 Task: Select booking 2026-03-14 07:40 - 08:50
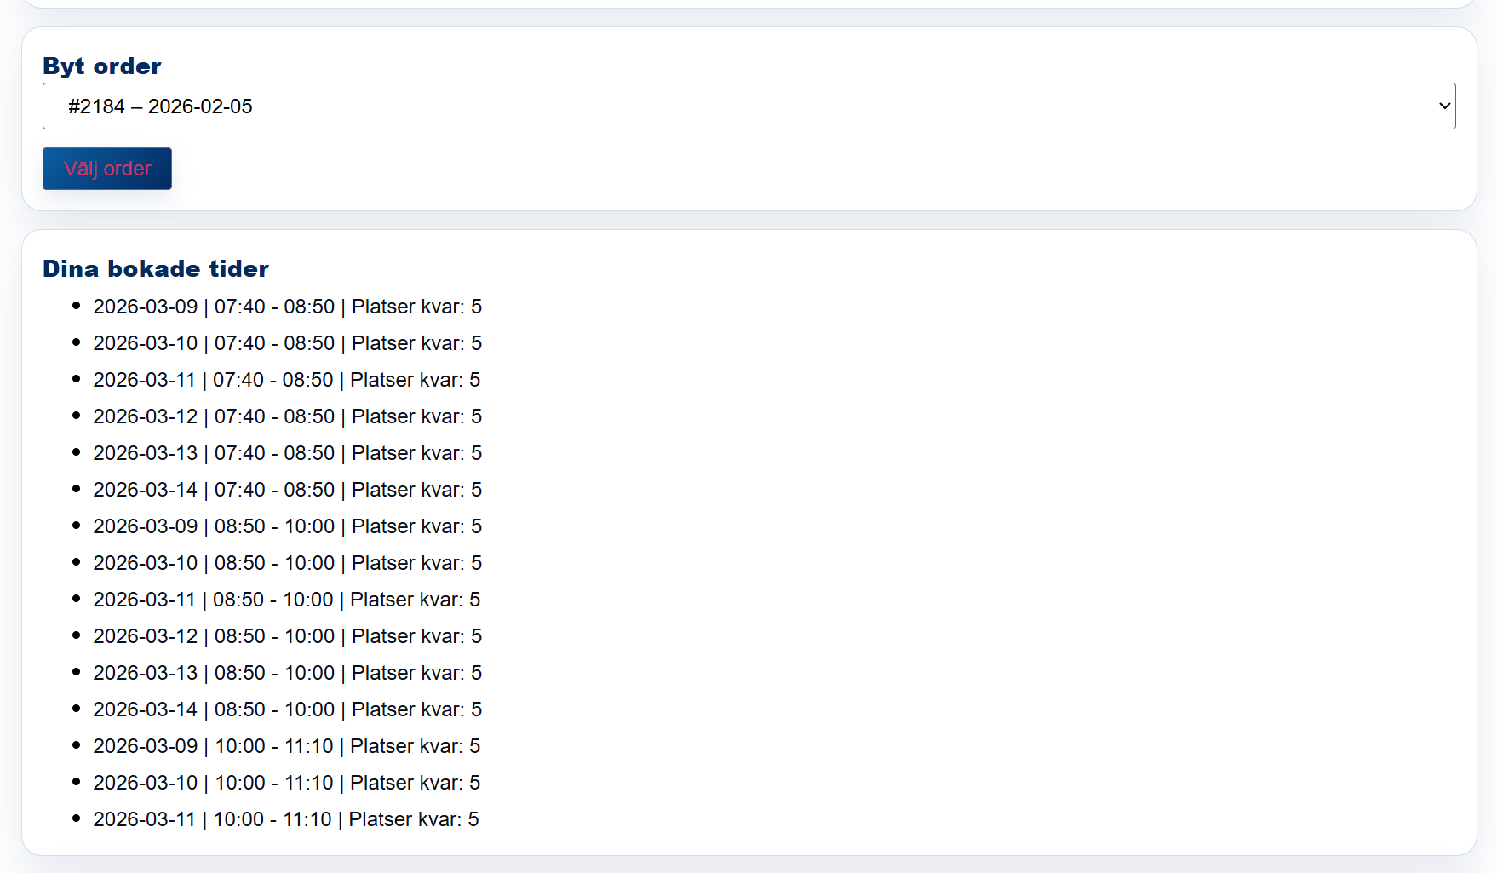[x=287, y=490]
